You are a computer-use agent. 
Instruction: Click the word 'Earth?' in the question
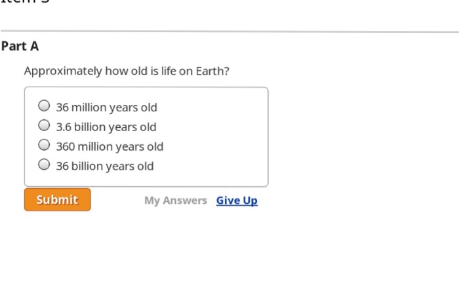[x=212, y=71]
